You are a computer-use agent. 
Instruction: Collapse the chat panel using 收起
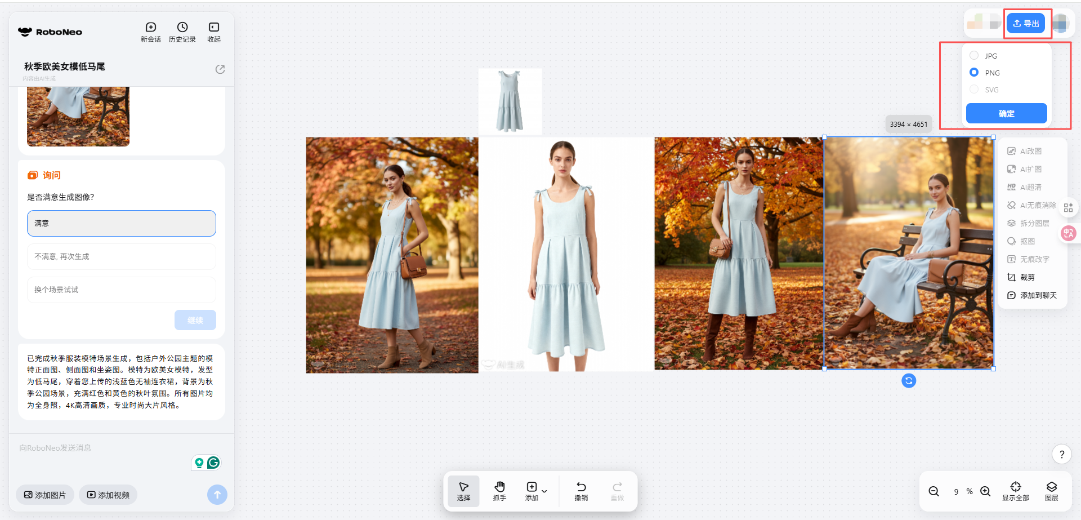(x=213, y=32)
